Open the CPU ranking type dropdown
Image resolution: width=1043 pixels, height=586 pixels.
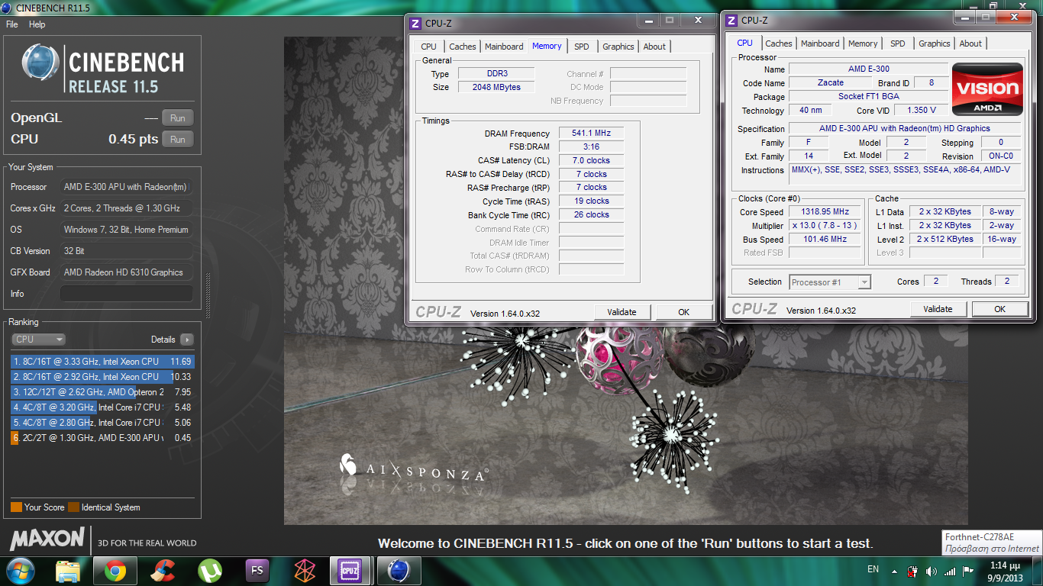tap(38, 340)
